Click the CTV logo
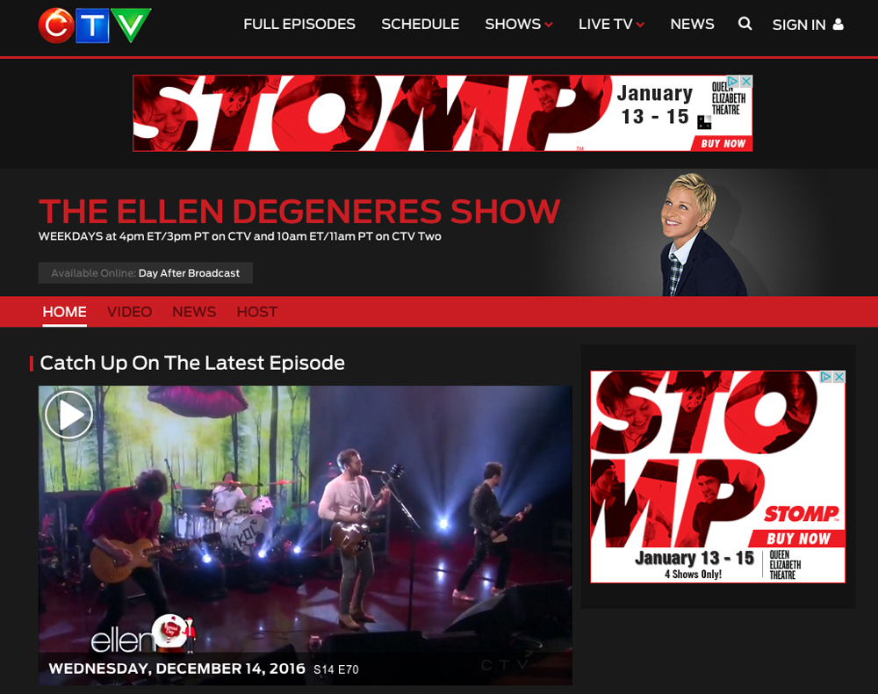The image size is (878, 694). click(x=95, y=25)
